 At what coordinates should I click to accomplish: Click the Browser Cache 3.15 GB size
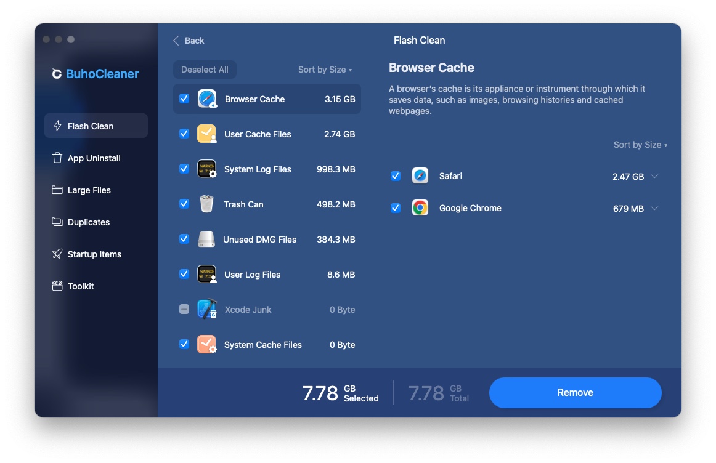pyautogui.click(x=340, y=99)
